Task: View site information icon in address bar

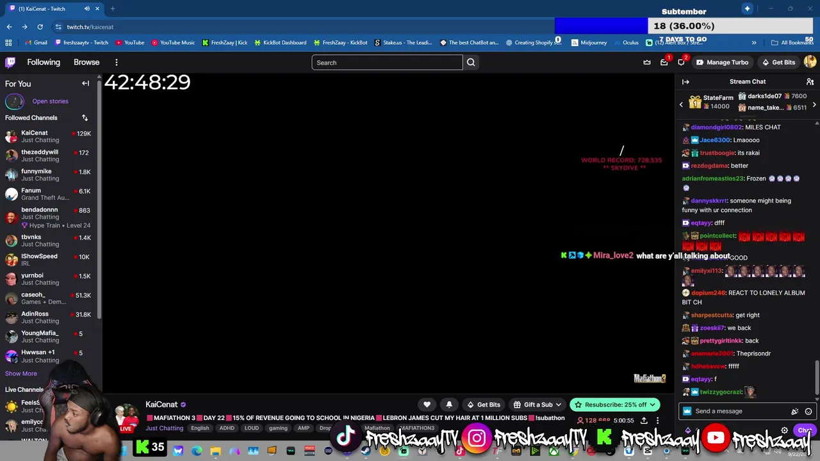Action: coord(58,27)
